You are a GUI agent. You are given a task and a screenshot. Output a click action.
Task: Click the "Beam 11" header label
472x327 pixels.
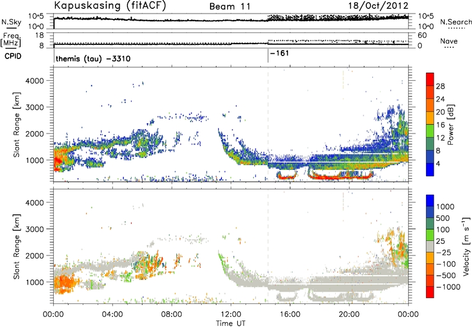coord(230,6)
